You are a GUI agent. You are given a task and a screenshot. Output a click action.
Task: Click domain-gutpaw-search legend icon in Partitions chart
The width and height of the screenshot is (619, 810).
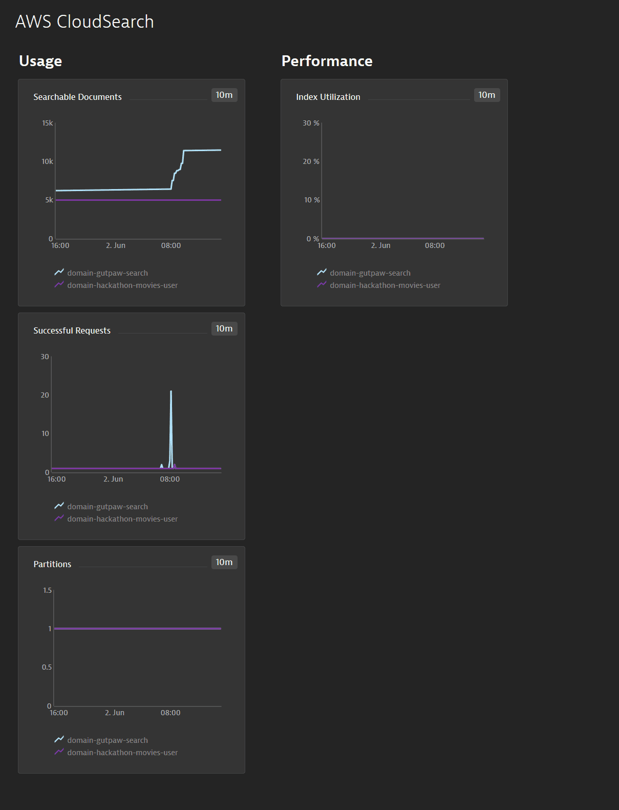[59, 739]
